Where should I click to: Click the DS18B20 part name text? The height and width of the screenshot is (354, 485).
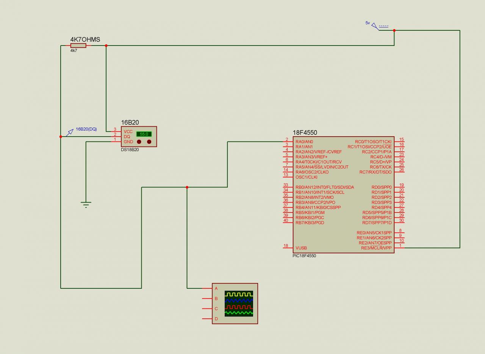[130, 150]
